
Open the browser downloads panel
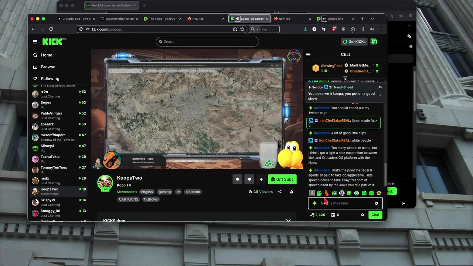point(305,29)
